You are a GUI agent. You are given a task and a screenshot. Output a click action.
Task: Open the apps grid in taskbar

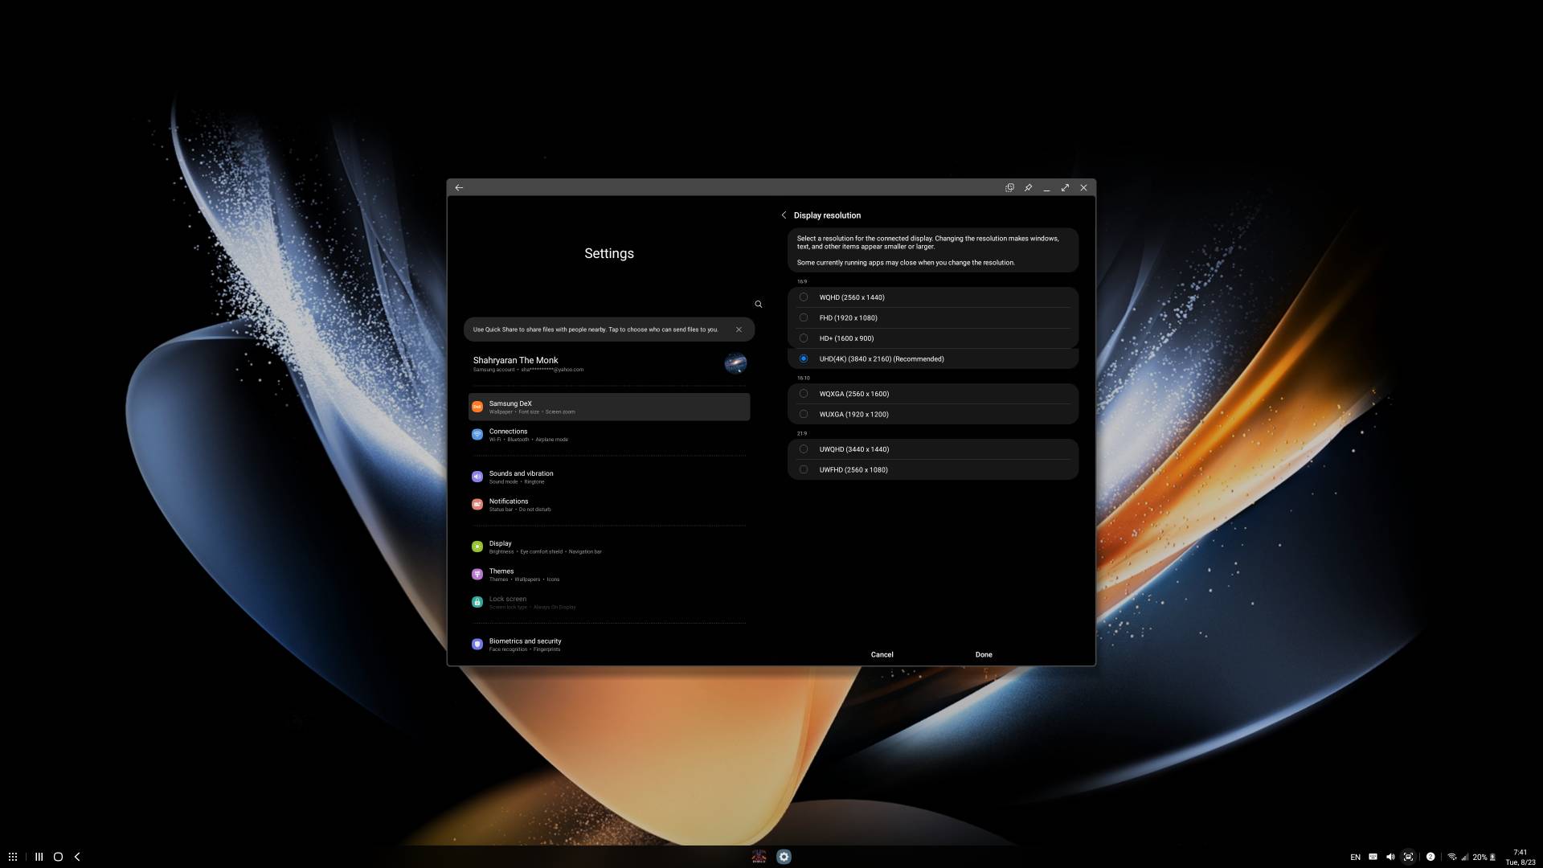(x=13, y=857)
